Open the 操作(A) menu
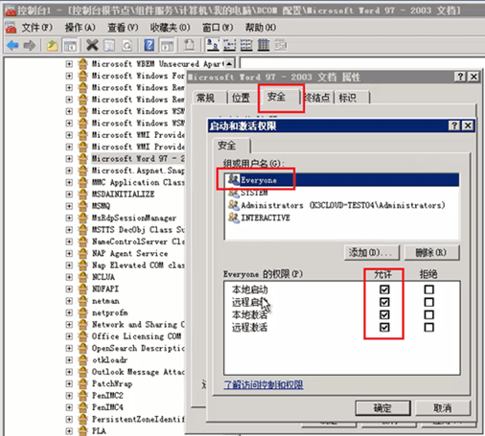 [80, 28]
